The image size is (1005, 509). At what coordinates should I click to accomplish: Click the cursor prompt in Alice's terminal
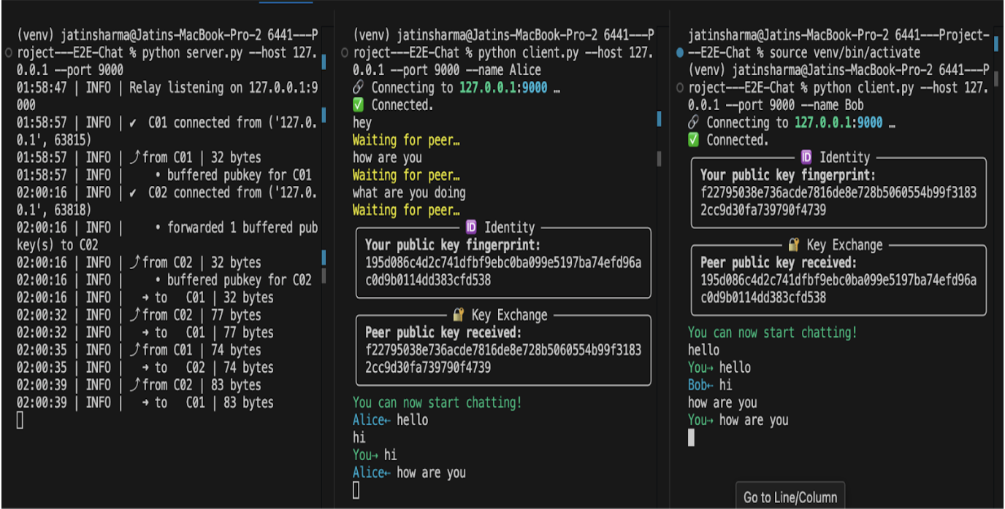pyautogui.click(x=356, y=491)
